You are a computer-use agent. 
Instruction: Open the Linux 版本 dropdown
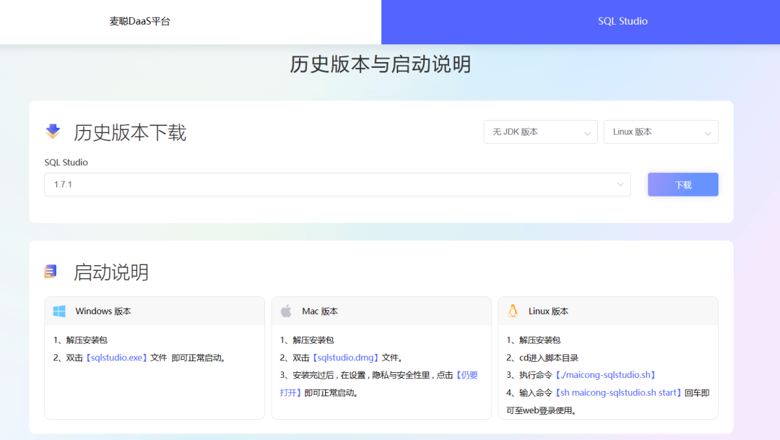pyautogui.click(x=661, y=132)
